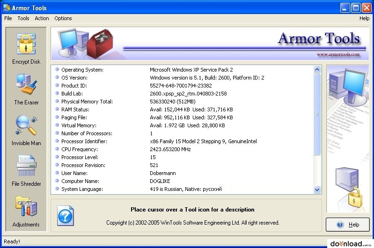Select the Build Lab row
Screen dimensions: 374x248
tap(182, 94)
